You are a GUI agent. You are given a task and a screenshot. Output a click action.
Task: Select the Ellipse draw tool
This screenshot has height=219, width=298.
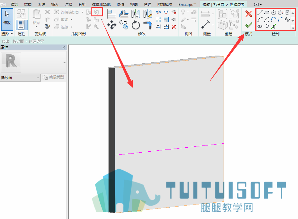pyautogui.click(x=260, y=26)
